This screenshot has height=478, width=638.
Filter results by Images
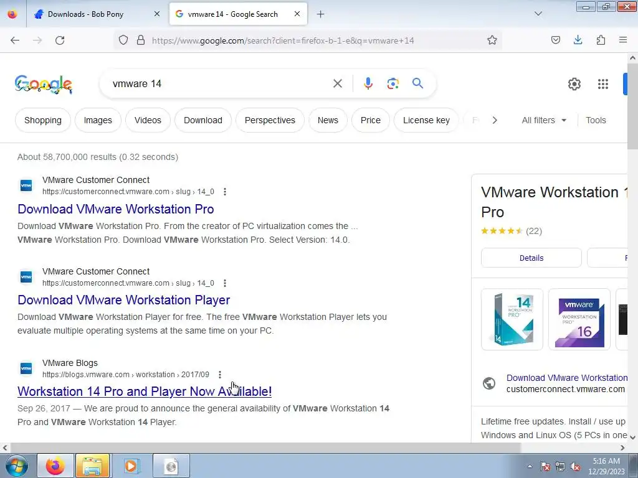tap(98, 120)
